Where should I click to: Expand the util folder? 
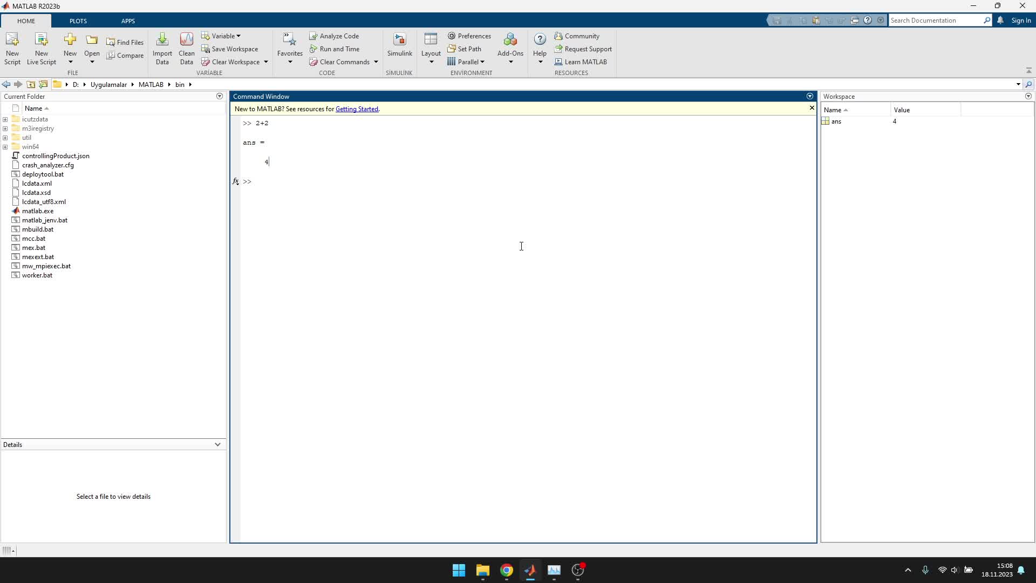[5, 138]
